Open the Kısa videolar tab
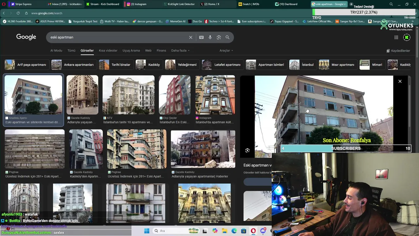Image resolution: width=419 pixels, height=236 pixels. click(x=108, y=50)
